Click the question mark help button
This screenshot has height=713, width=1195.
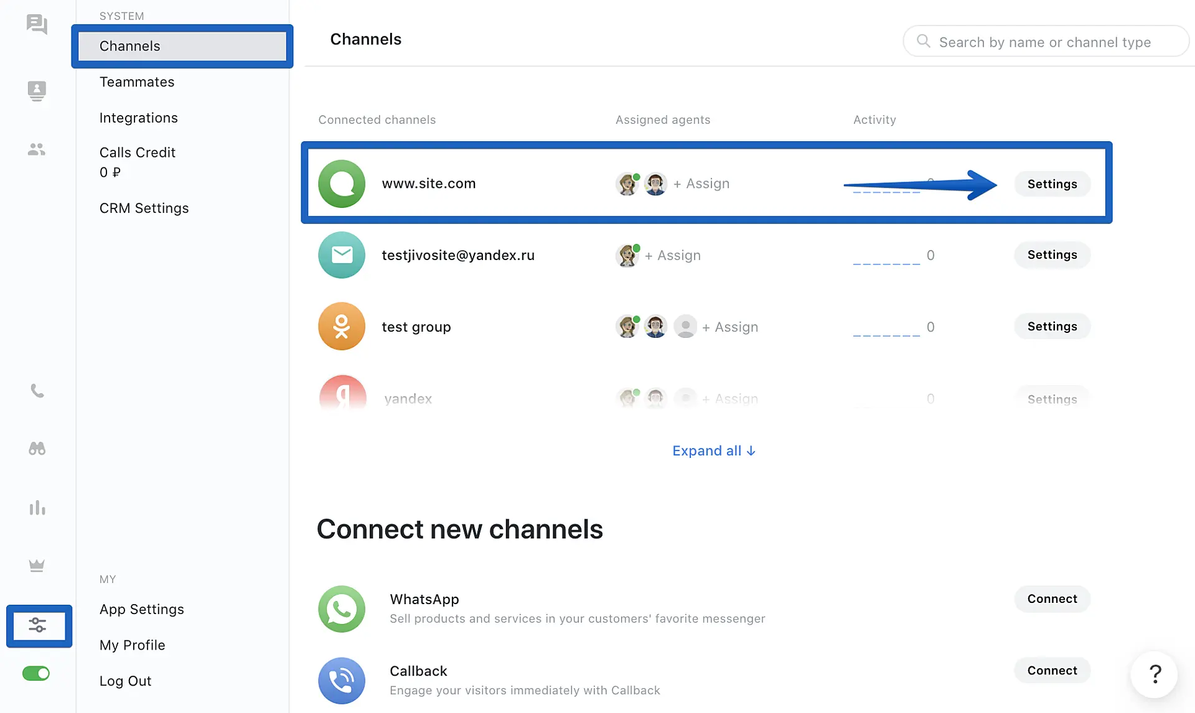[1155, 674]
